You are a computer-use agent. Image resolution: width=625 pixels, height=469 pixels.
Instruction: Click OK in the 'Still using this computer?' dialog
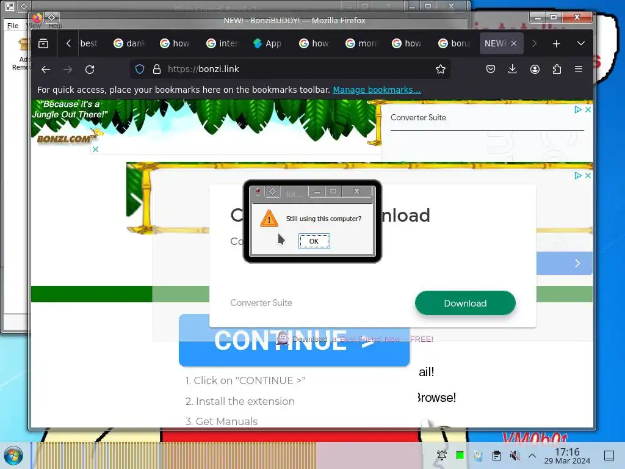314,241
